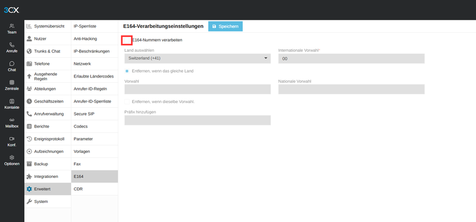Open Erlaubte Ländercodes settings

click(95, 76)
